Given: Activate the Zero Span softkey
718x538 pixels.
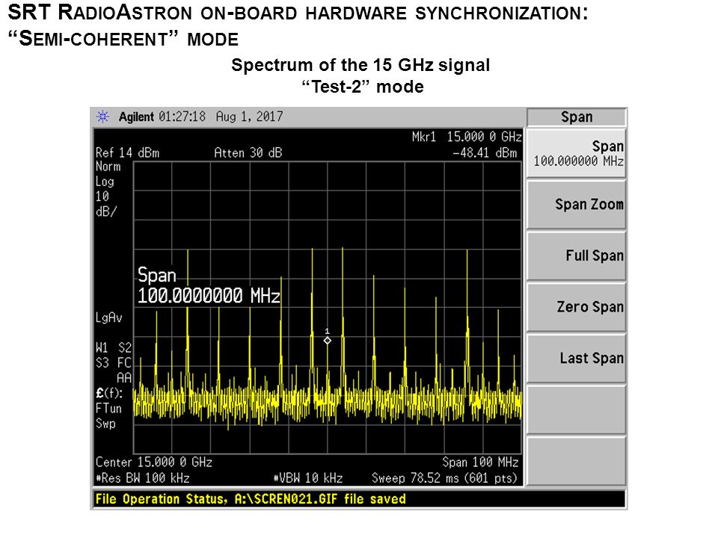Looking at the screenshot, I should tap(576, 307).
